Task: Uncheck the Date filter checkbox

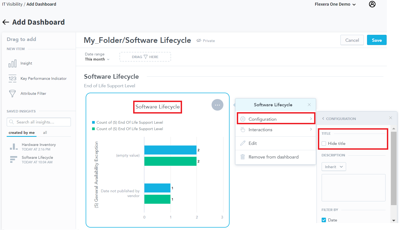Action: [x=324, y=220]
